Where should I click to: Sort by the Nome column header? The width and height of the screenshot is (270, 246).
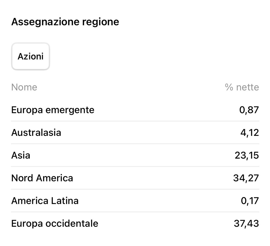coord(24,87)
